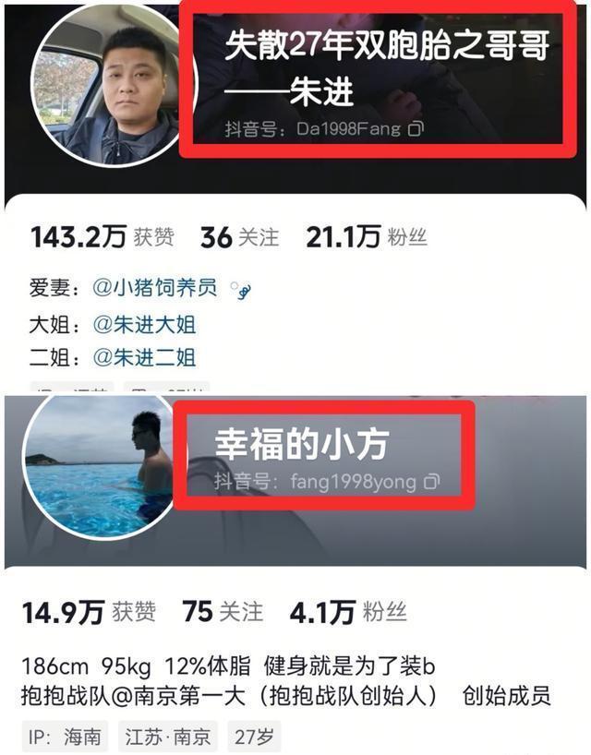Copy the fang1998yong Douyin ID

pos(431,482)
